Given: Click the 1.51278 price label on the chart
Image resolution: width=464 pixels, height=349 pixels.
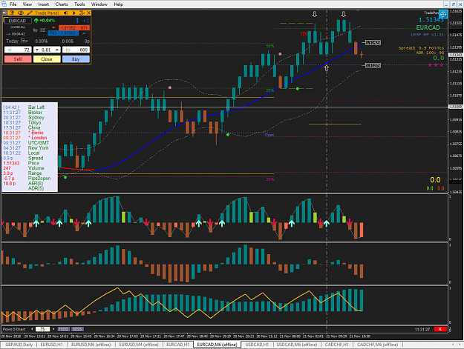Looking at the screenshot, I should [373, 65].
